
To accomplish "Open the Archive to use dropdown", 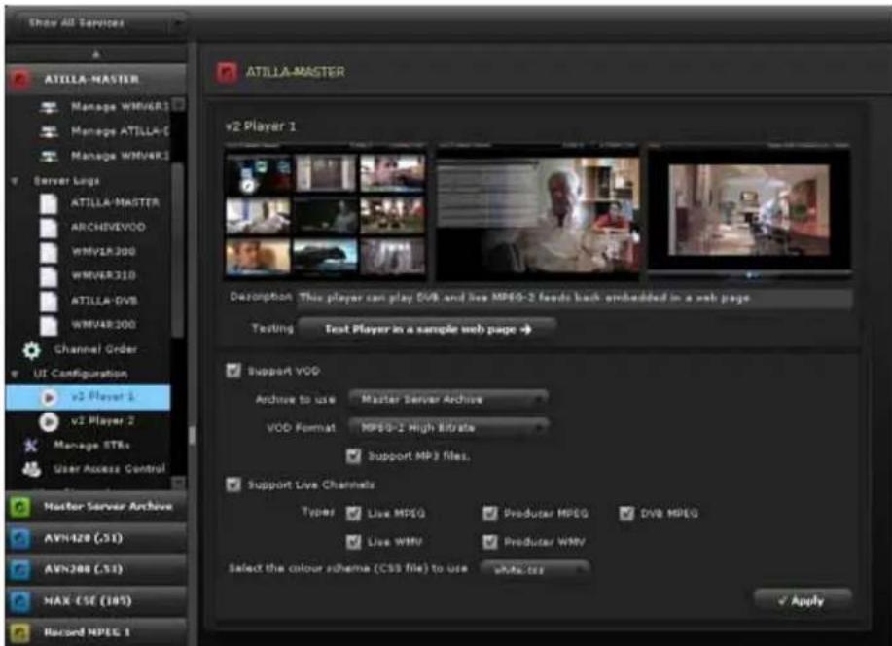I will click(x=448, y=400).
